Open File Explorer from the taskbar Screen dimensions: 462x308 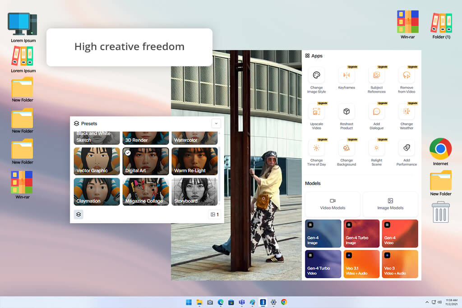pos(199,302)
